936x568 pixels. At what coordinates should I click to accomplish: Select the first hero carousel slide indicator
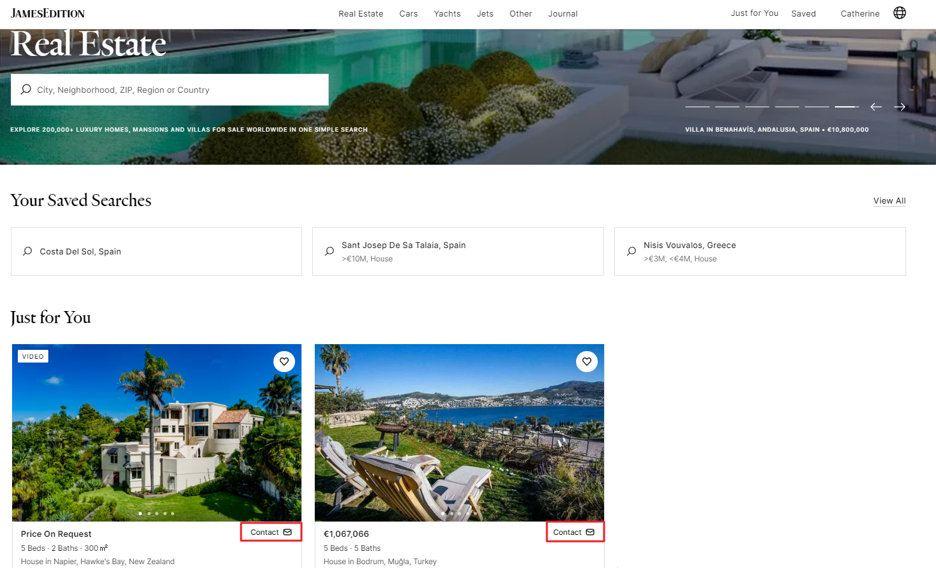(x=697, y=107)
